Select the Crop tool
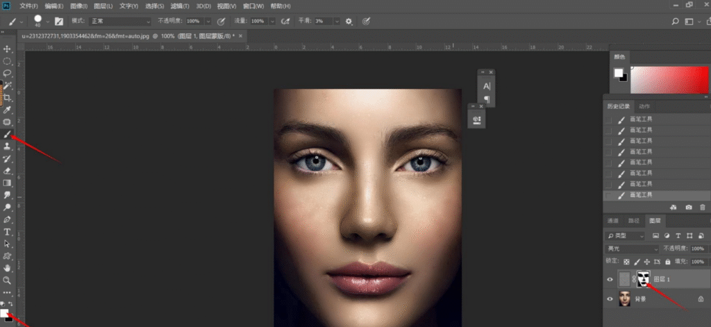Screen dimensions: 711x327 coord(7,97)
